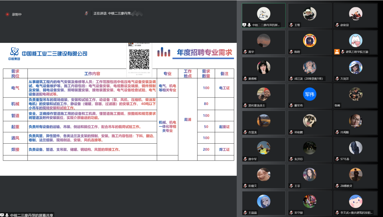
Task: Click muted microphone icon next to 王维
Action: pos(291,25)
